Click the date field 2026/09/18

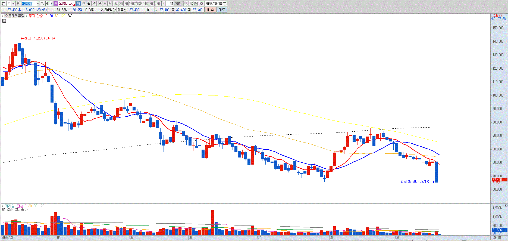214,4
